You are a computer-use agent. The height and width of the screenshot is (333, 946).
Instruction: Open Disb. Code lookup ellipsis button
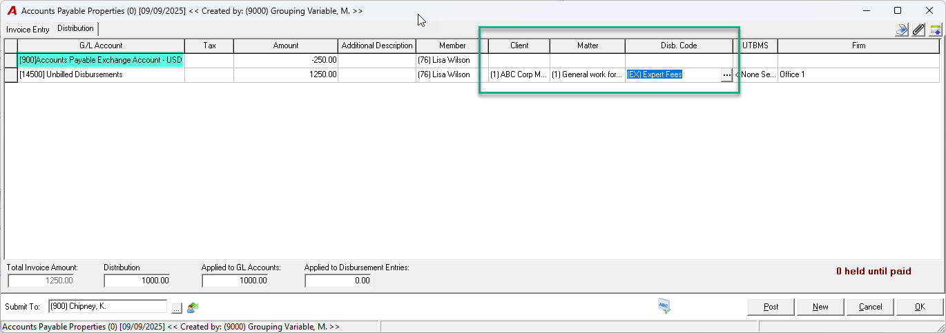[x=726, y=75]
